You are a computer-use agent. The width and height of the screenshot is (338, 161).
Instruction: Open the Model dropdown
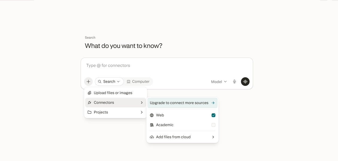[x=219, y=82]
